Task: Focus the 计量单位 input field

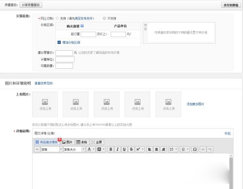Action: click(65, 59)
